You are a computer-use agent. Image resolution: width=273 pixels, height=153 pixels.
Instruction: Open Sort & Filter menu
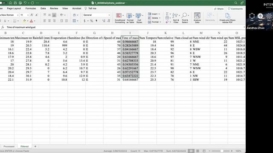[x=176, y=18]
